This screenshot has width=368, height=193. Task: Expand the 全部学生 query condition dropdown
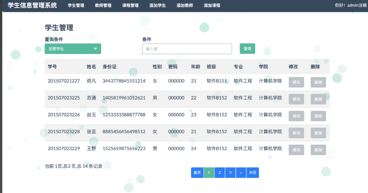tap(73, 49)
